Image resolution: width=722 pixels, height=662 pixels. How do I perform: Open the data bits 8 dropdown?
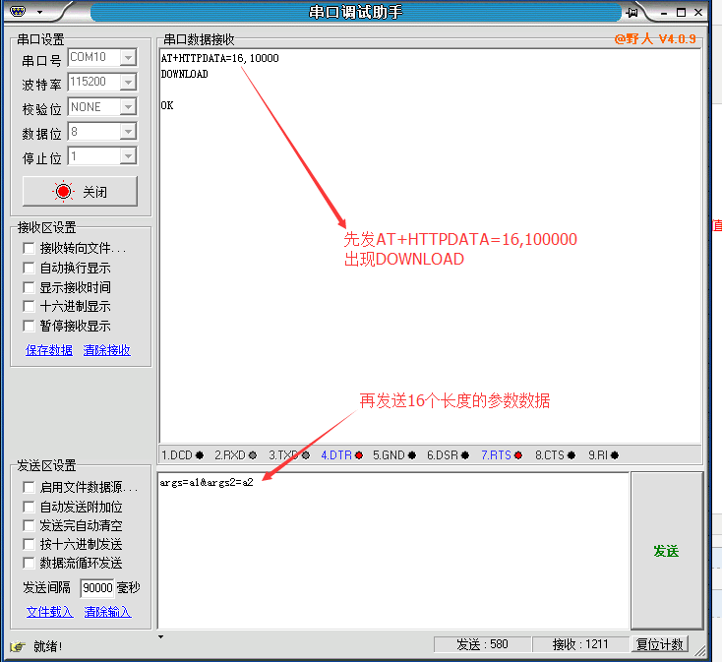tap(129, 132)
